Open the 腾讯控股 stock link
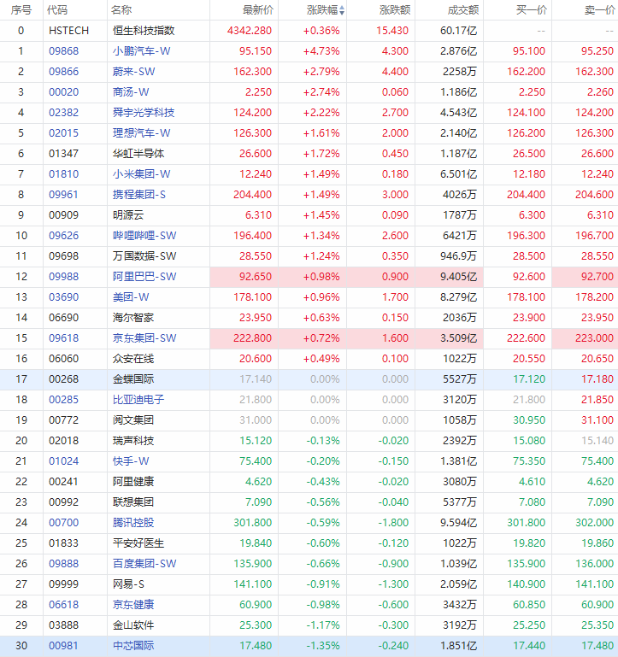This screenshot has height=657, width=618. 133,523
